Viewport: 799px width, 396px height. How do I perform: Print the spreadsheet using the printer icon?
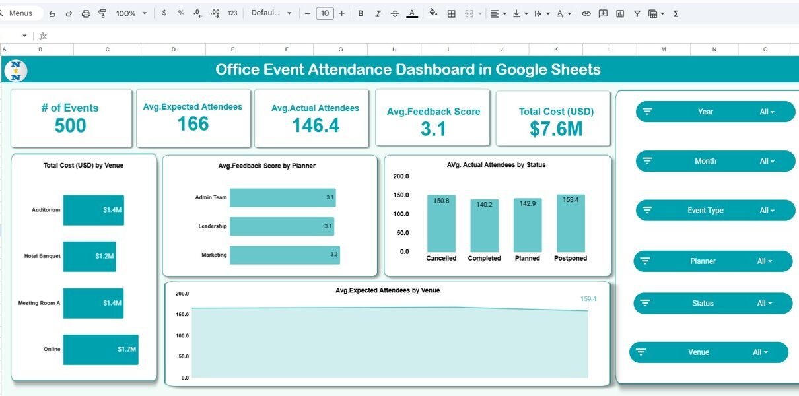86,13
